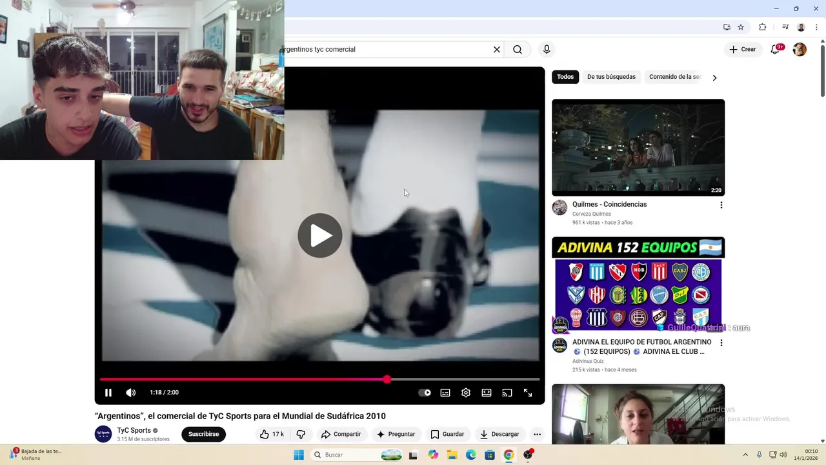Bookmark this page with the star icon
The width and height of the screenshot is (826, 465).
click(x=741, y=27)
